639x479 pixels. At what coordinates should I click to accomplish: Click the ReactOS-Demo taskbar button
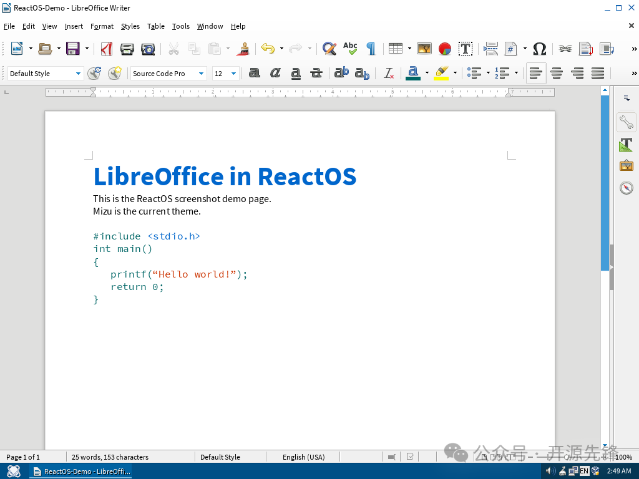tap(80, 472)
